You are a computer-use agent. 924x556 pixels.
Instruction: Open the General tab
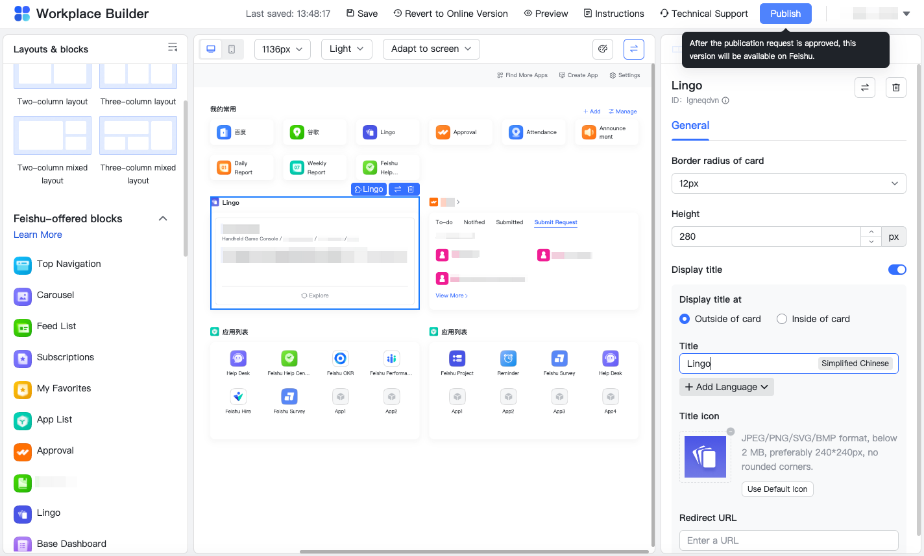click(690, 126)
